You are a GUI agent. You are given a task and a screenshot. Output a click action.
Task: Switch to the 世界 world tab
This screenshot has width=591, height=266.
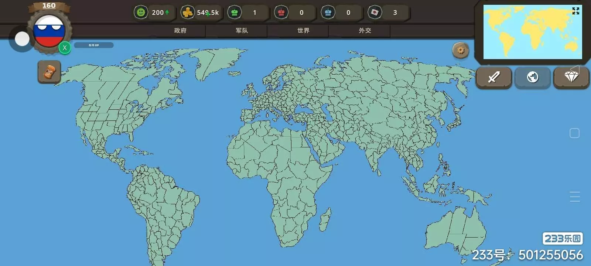[x=303, y=31]
